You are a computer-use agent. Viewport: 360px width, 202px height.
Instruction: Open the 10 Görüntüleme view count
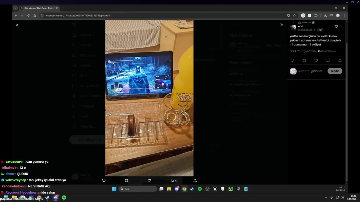[x=327, y=51]
